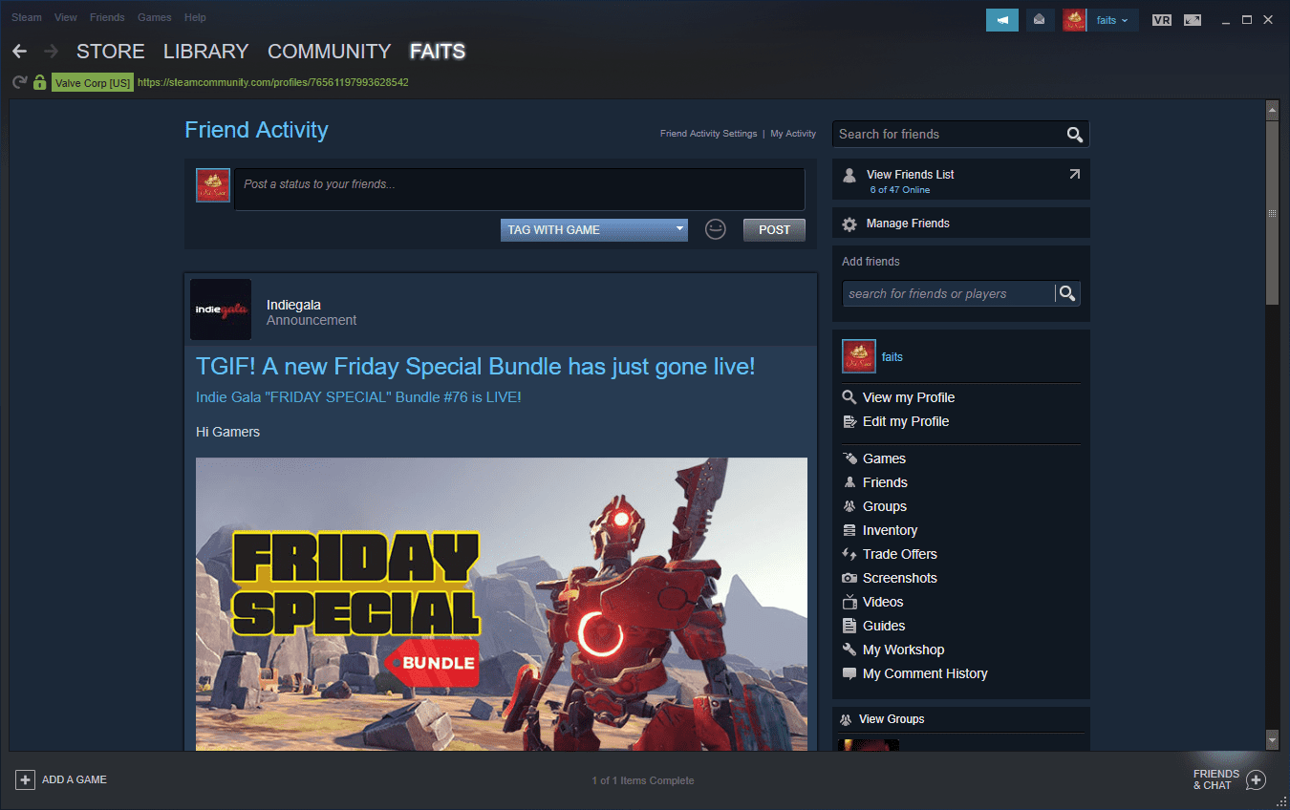Open the Friends menu
Viewport: 1290px width, 810px height.
[107, 17]
